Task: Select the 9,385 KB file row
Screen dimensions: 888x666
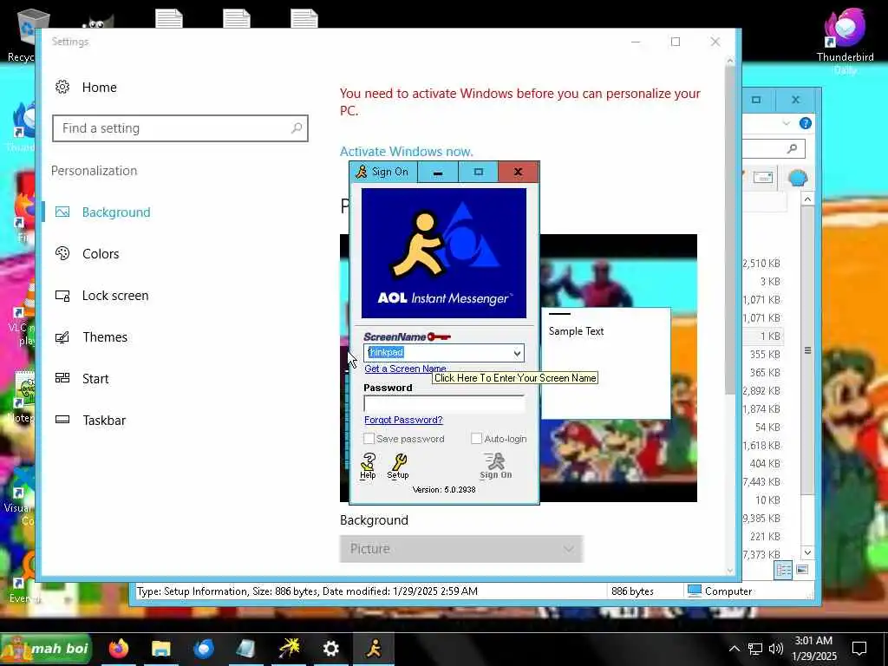Action: pyautogui.click(x=762, y=519)
